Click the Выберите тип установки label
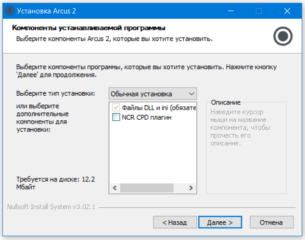305x240 pixels. [x=55, y=94]
